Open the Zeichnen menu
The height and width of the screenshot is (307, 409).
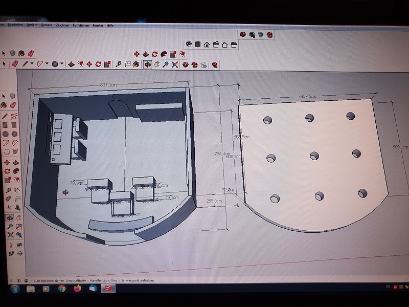pos(62,25)
